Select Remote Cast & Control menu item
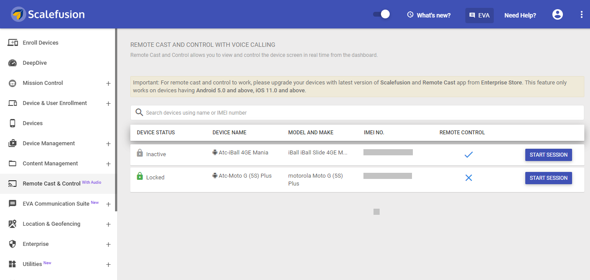Viewport: 590px width, 280px height. (59, 184)
